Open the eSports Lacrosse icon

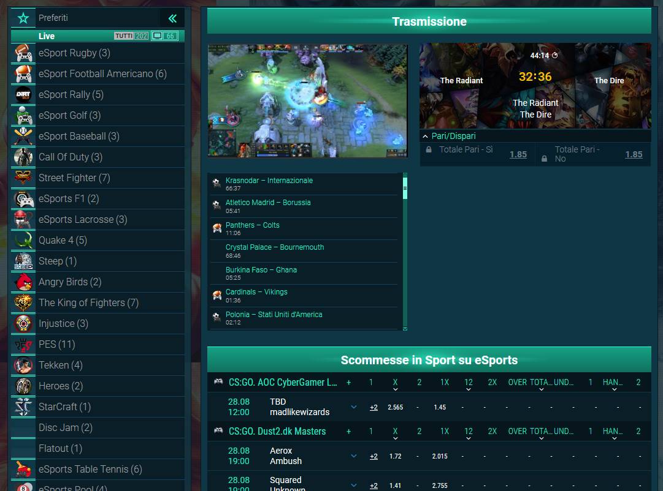point(23,220)
